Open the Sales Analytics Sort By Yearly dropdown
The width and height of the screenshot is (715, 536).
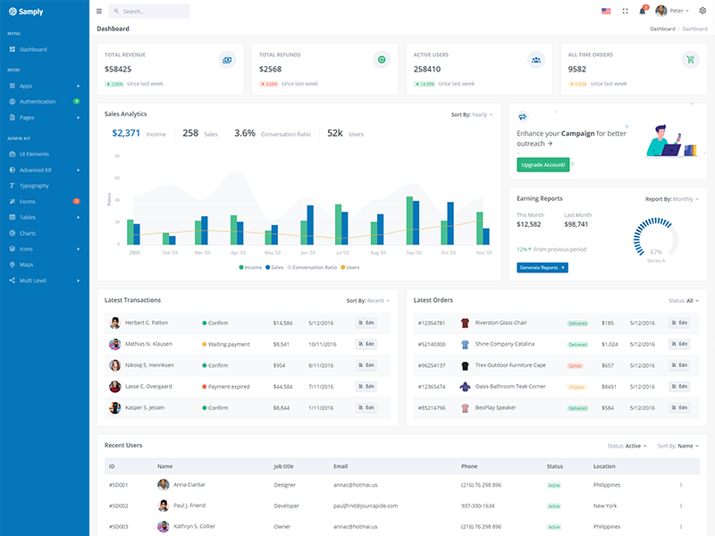[x=472, y=115]
